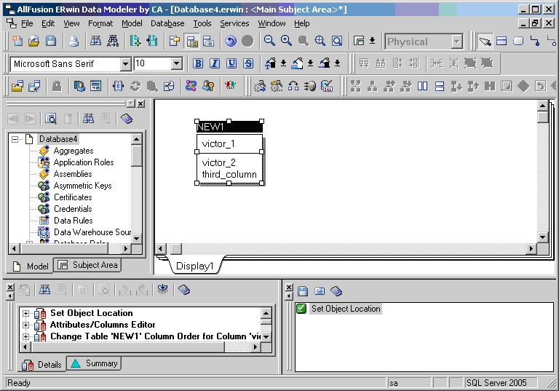Click the Find binoculars icon in main toolbar
Screen dimensions: 559x391
[x=95, y=42]
